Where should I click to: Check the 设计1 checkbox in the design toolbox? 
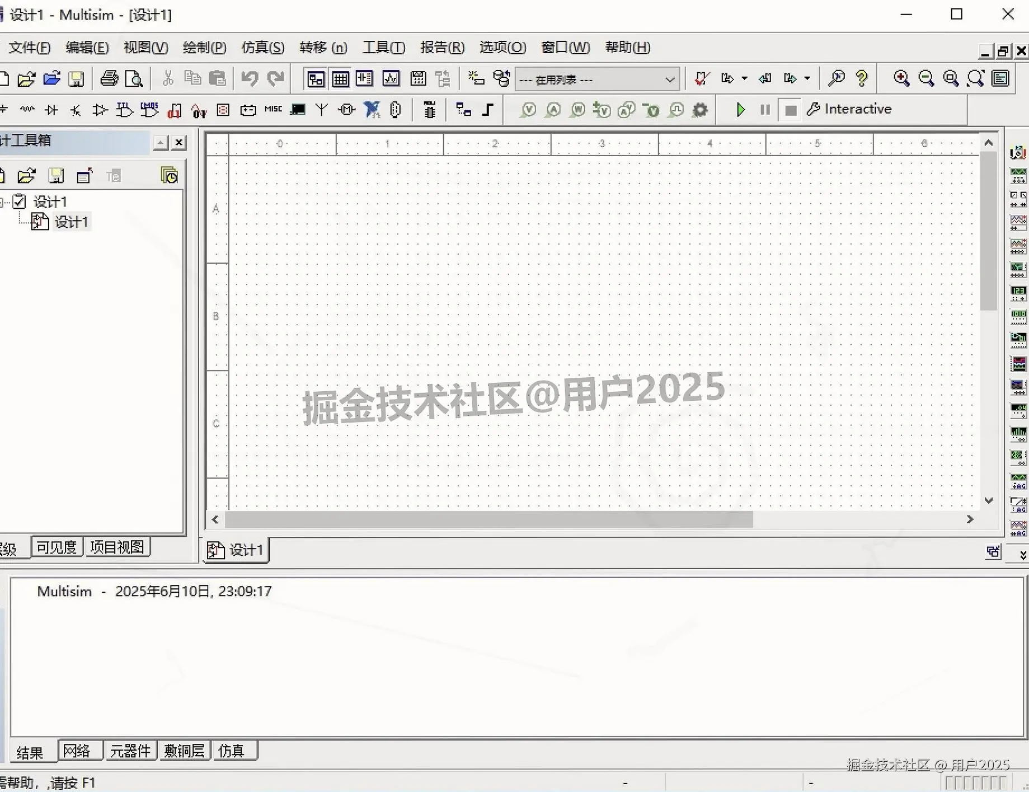(x=20, y=201)
